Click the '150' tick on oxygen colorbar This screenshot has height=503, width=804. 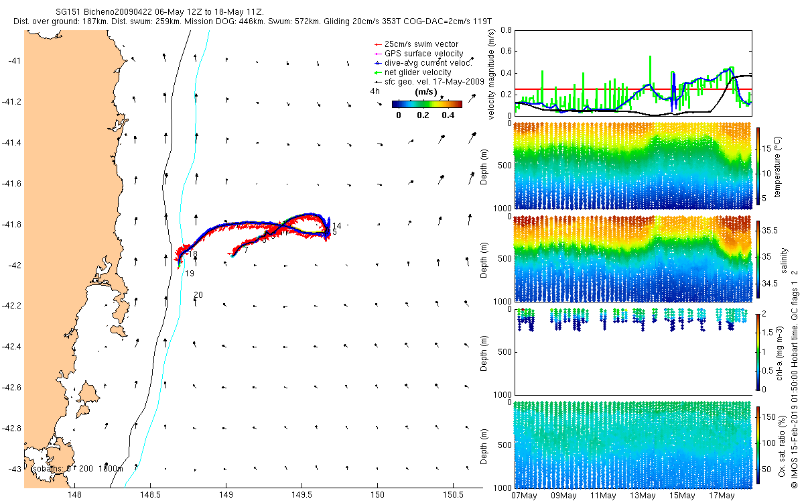click(769, 416)
